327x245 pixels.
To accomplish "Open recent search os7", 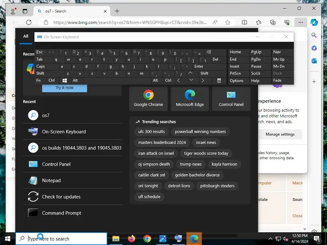I will click(72, 115).
